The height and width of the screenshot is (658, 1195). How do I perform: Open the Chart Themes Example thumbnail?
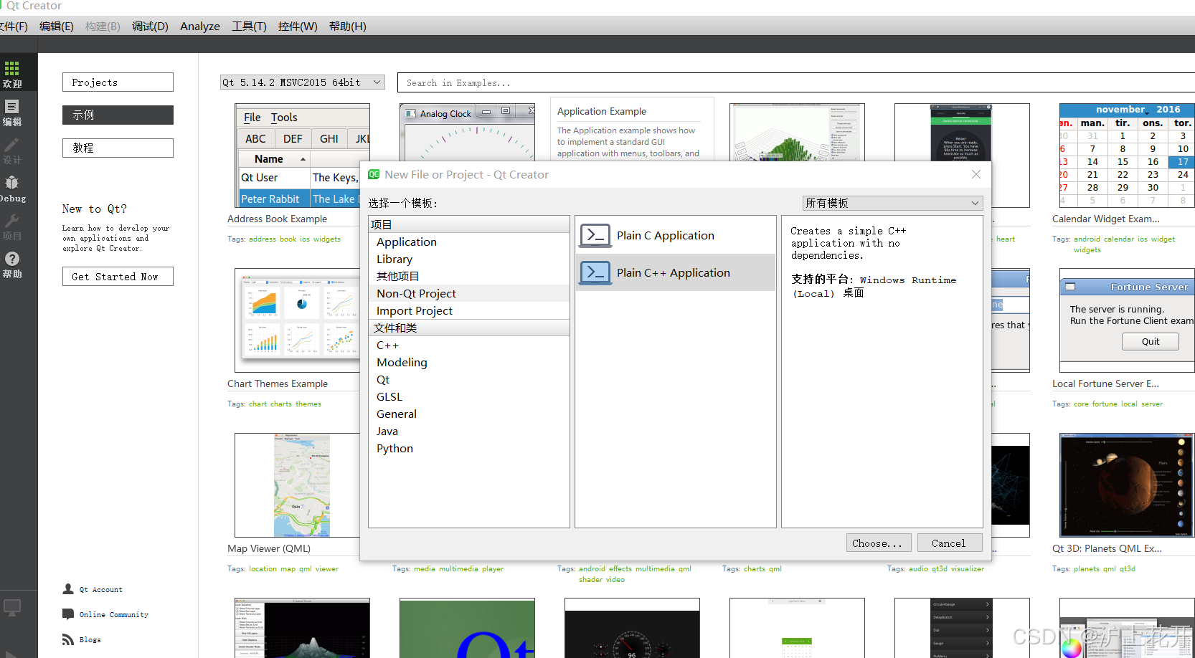click(x=298, y=320)
